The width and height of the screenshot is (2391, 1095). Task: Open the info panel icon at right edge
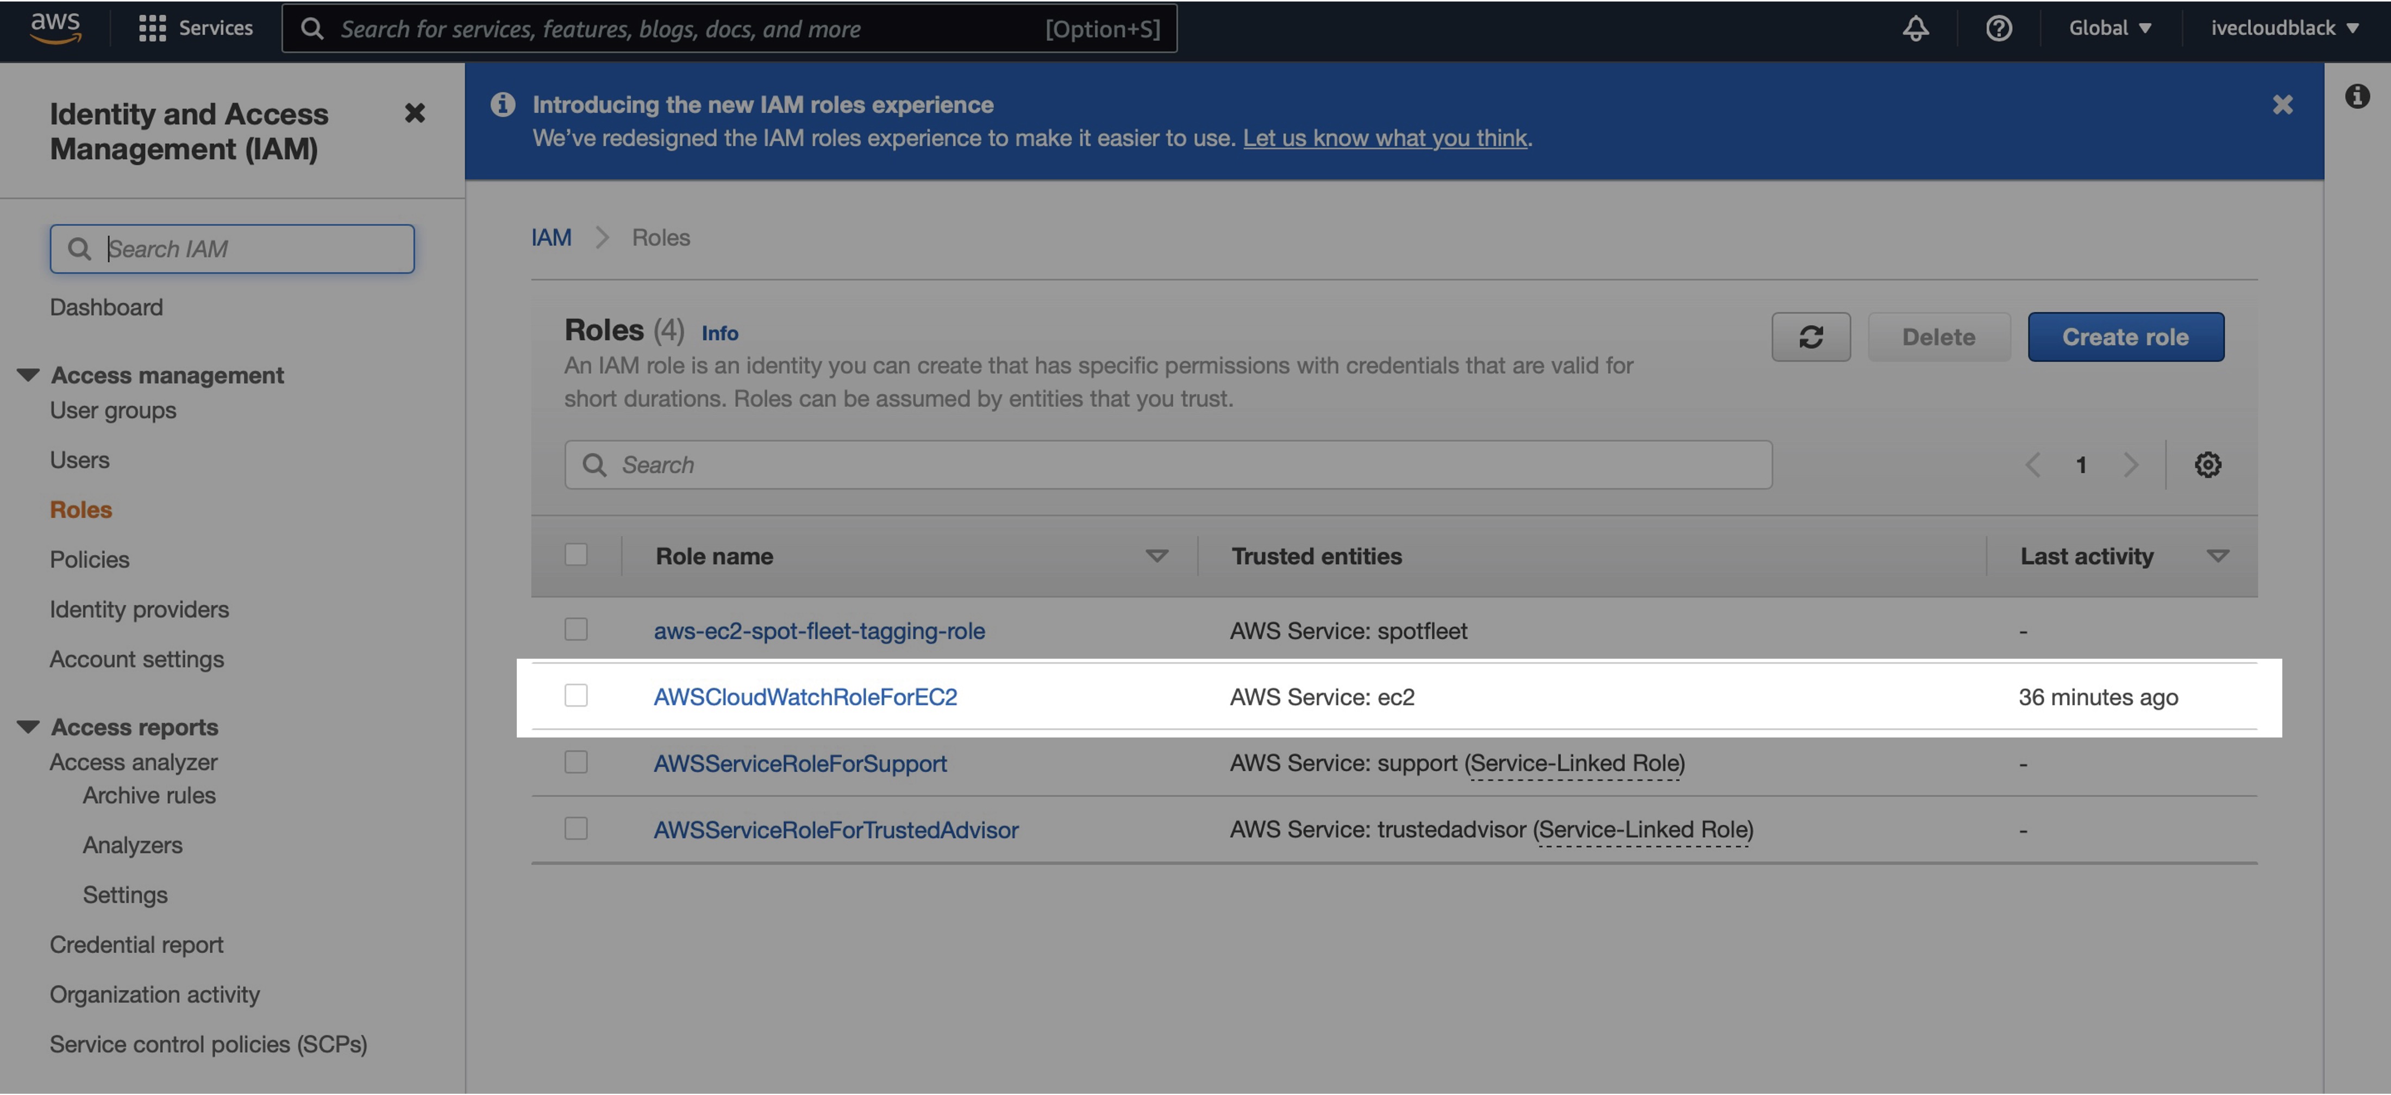[x=2357, y=96]
